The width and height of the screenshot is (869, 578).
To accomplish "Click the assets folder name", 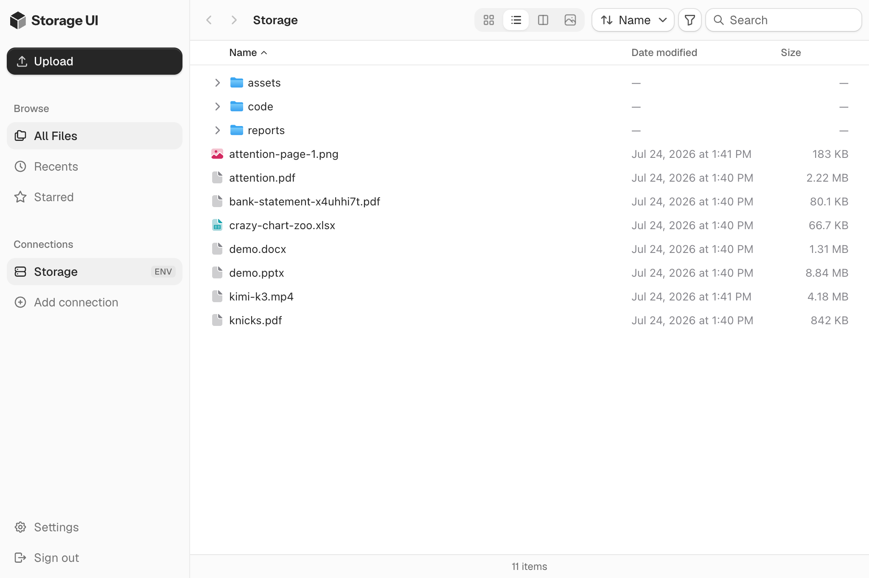I will [x=264, y=83].
